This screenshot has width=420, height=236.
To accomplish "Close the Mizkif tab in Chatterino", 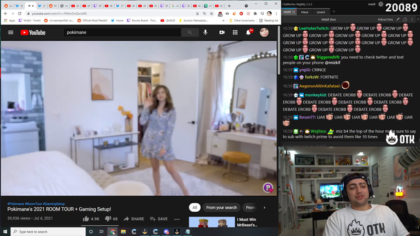I will click(x=293, y=12).
